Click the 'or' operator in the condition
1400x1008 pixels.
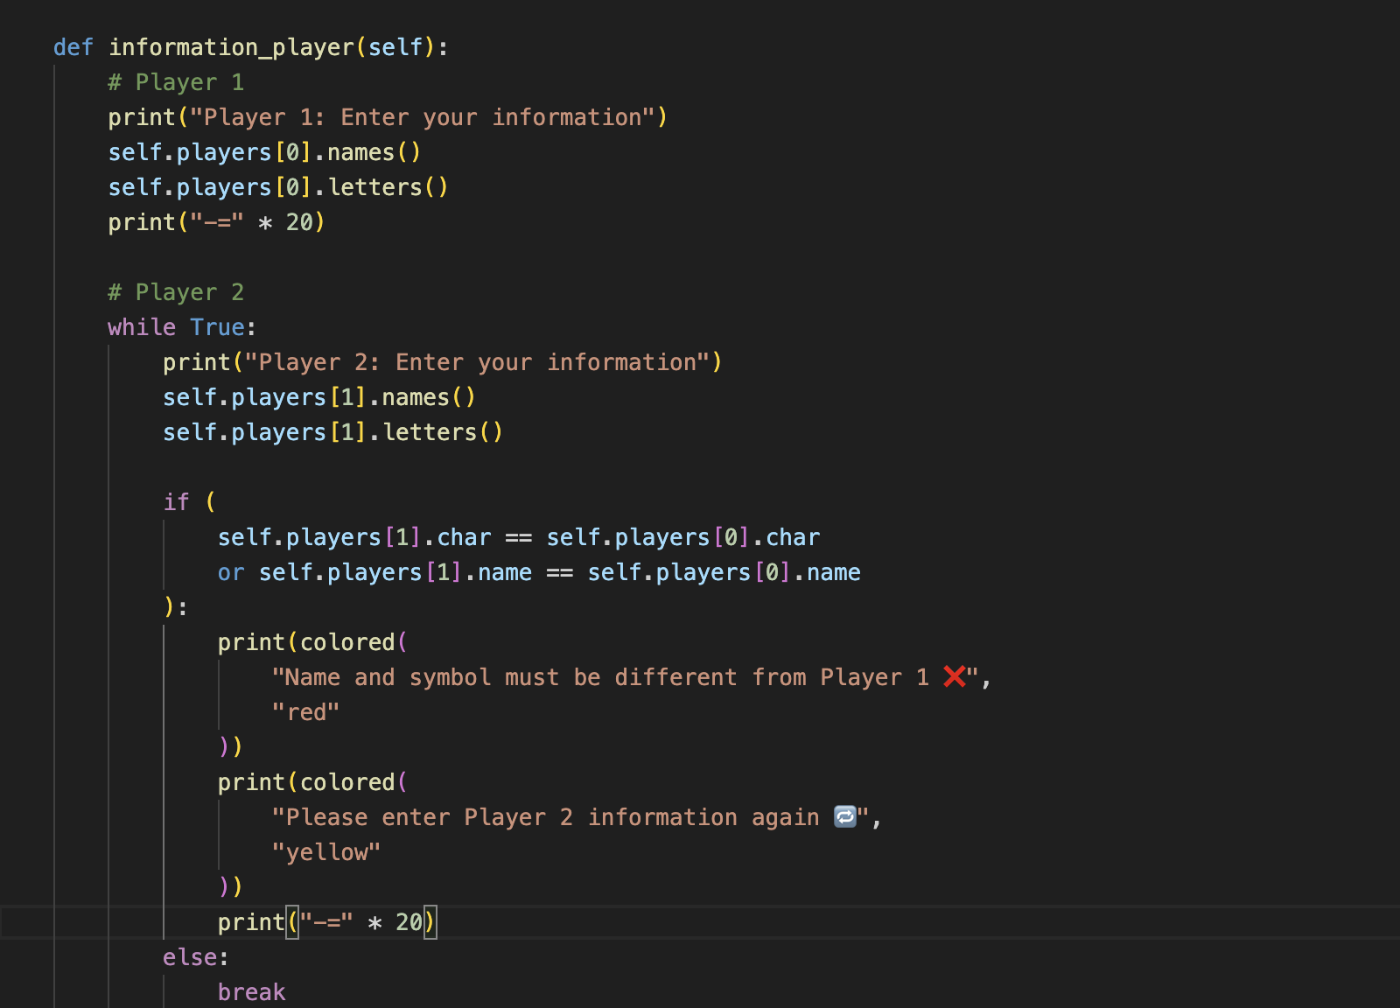pos(231,572)
